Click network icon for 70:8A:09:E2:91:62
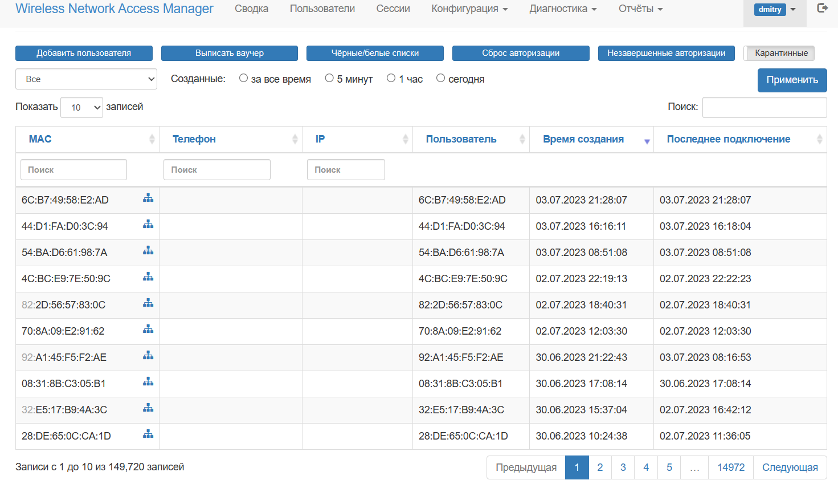This screenshot has width=838, height=484. pyautogui.click(x=148, y=329)
